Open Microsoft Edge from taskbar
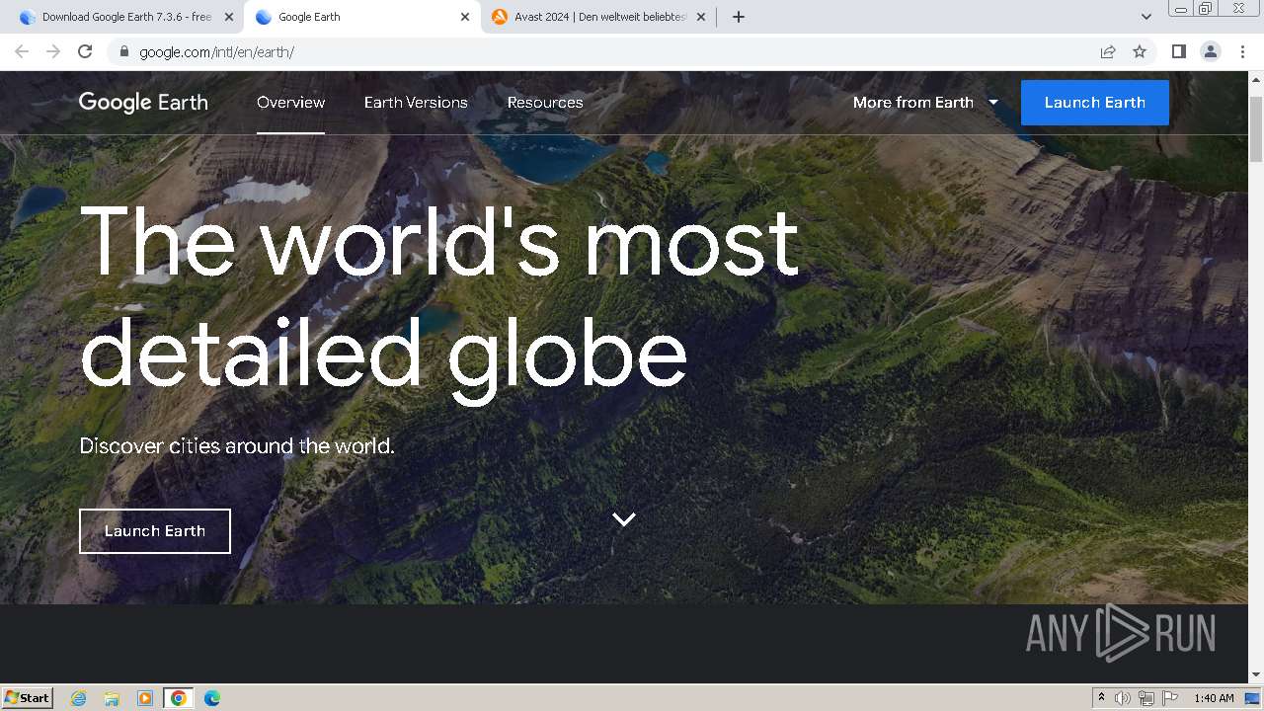The height and width of the screenshot is (711, 1264). pos(211,698)
